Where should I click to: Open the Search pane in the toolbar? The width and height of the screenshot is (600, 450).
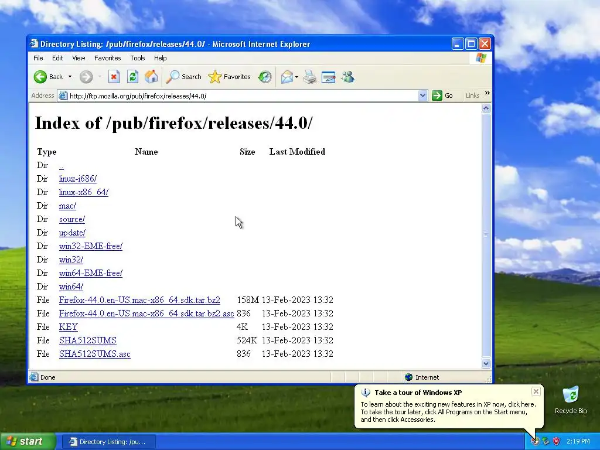pos(183,77)
